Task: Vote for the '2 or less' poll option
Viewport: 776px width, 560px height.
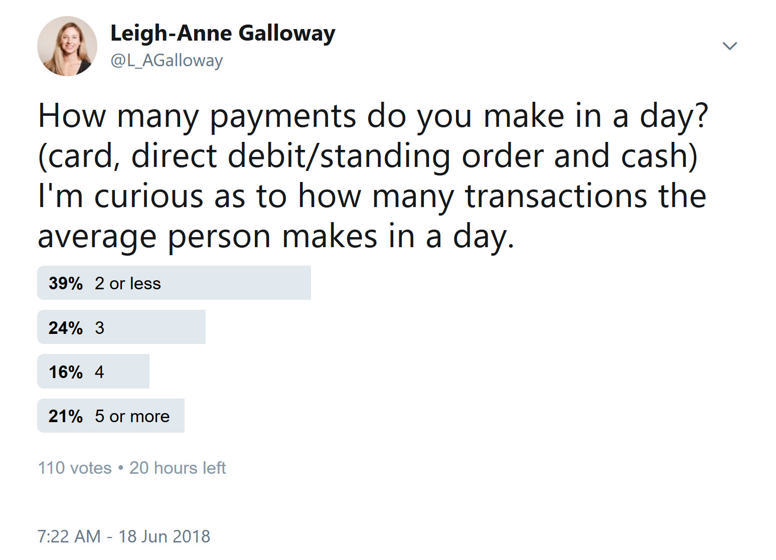Action: pos(174,283)
